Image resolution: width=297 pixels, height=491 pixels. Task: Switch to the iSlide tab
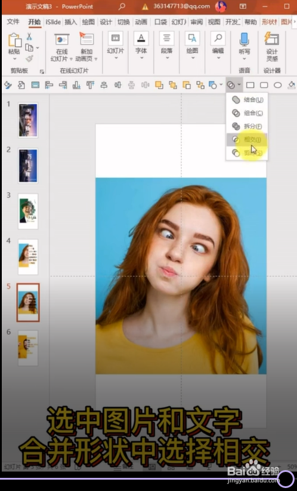click(x=53, y=22)
